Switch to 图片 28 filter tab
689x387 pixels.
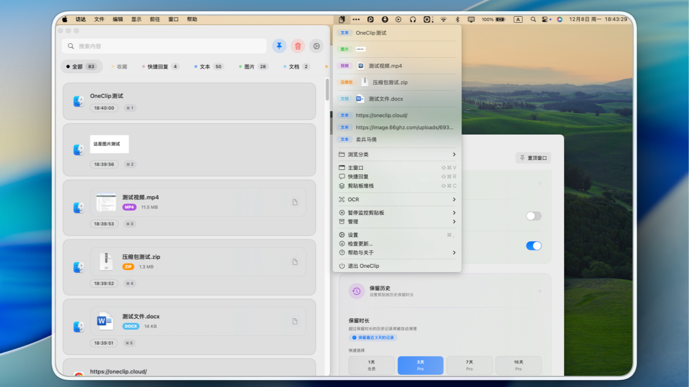click(x=253, y=66)
